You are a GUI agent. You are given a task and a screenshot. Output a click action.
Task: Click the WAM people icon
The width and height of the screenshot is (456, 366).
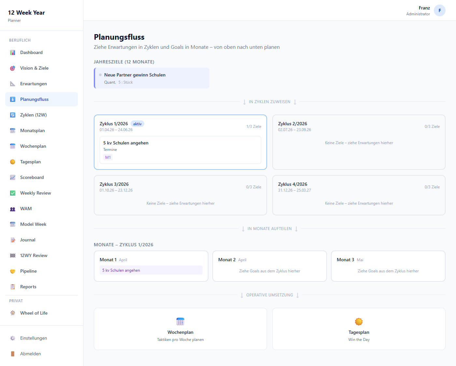[13, 209]
